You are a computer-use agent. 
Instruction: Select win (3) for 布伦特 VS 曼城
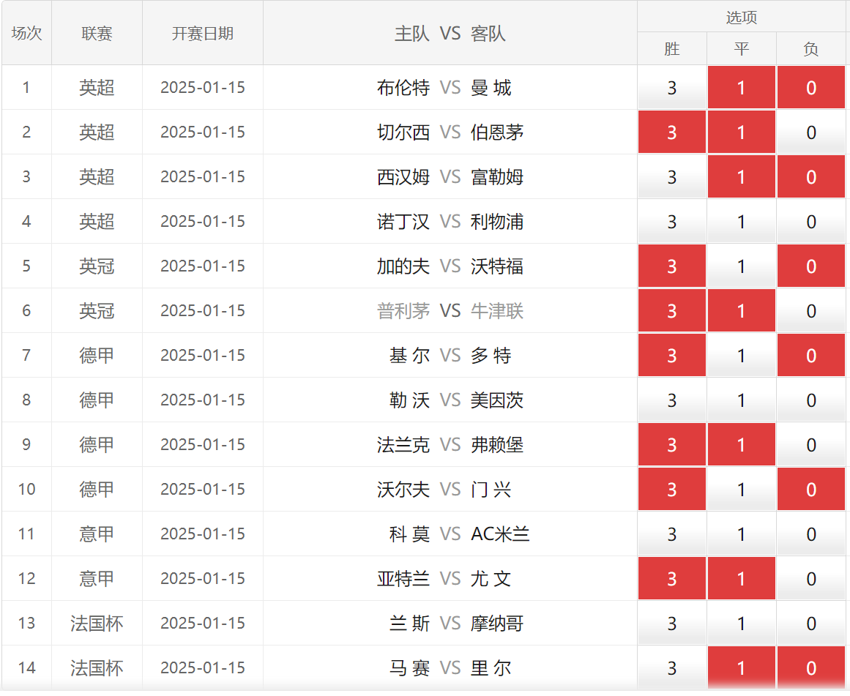click(671, 88)
